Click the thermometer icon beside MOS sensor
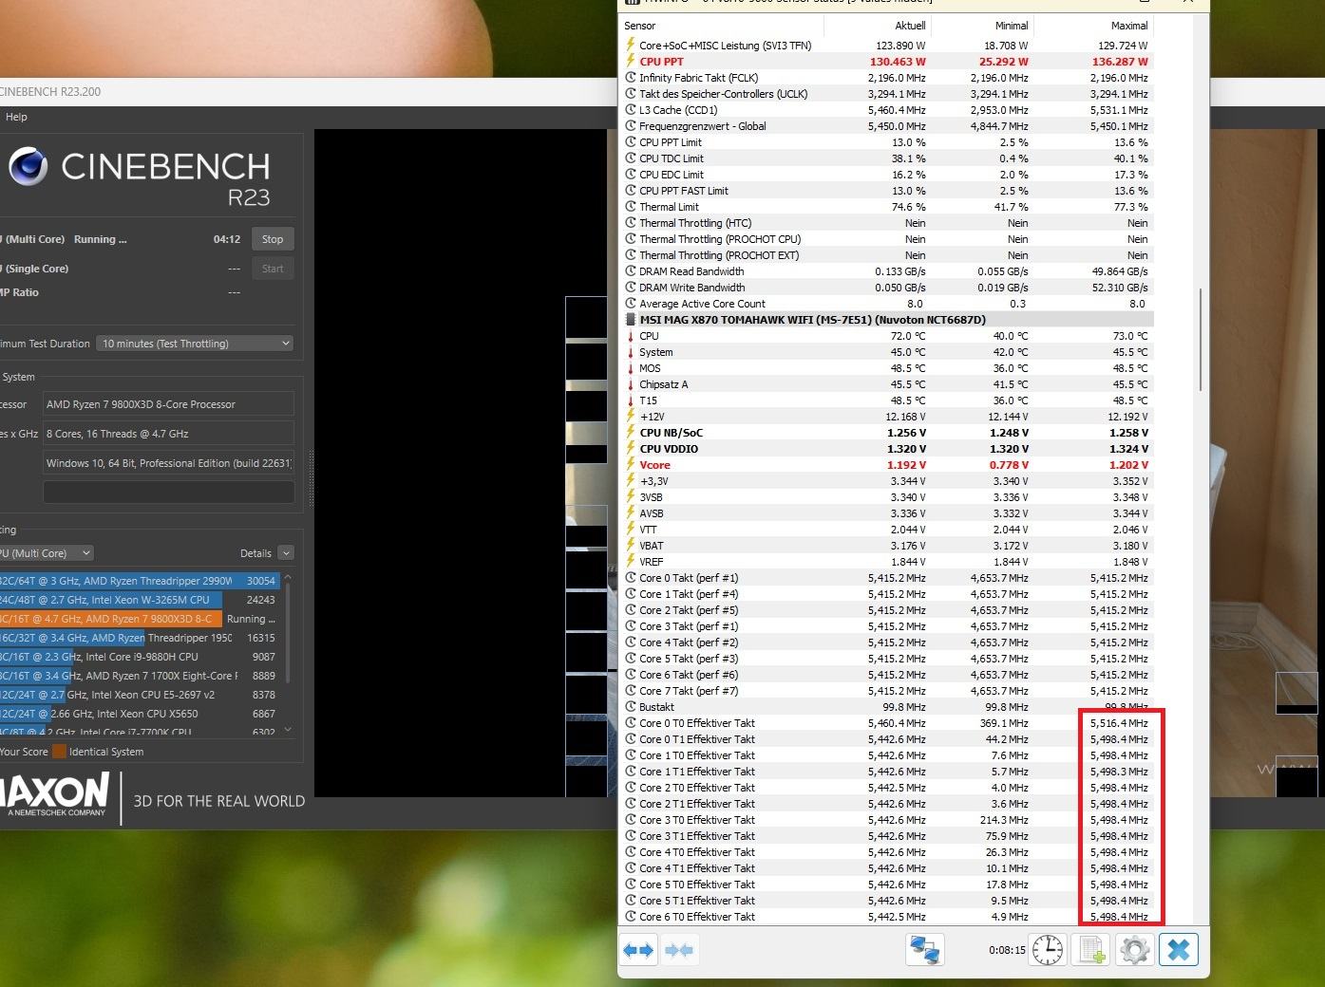 [631, 368]
